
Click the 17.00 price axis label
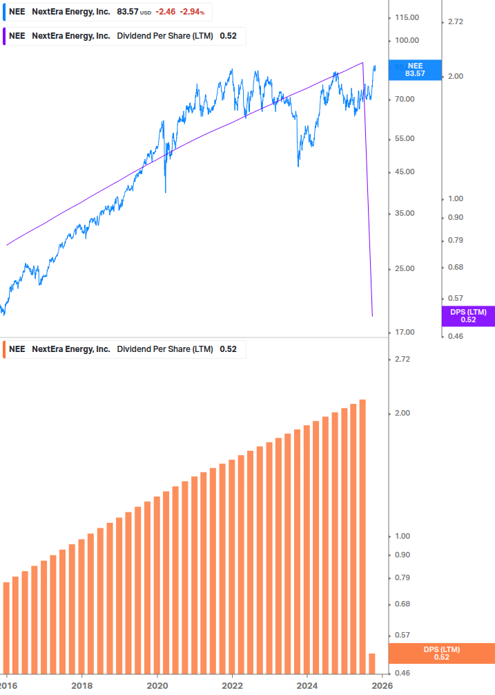pos(405,333)
